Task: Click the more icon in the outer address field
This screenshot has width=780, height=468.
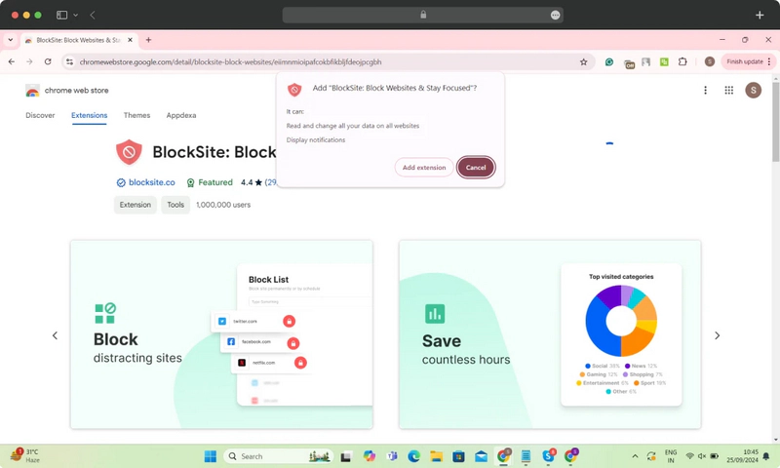Action: (x=555, y=15)
